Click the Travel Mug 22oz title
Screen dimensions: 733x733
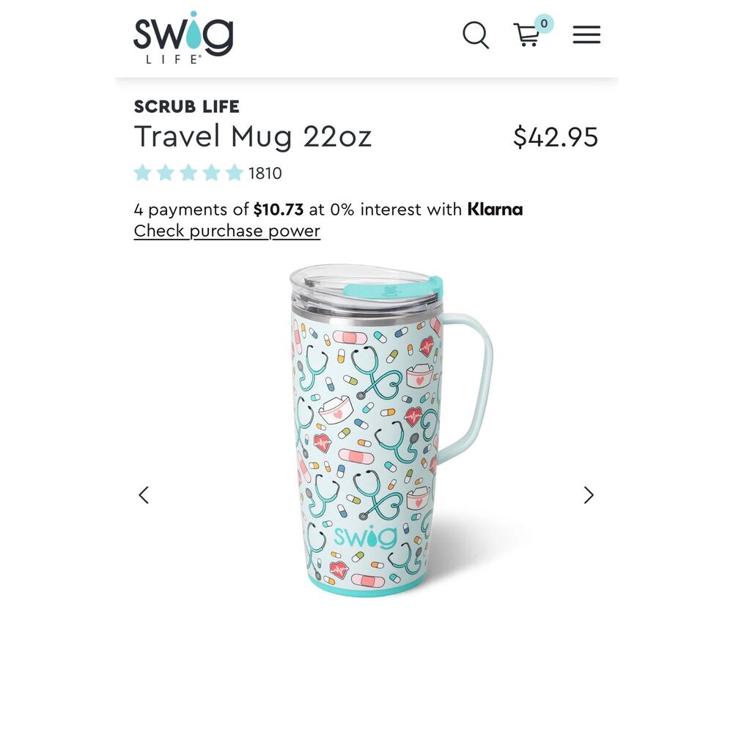(x=252, y=137)
